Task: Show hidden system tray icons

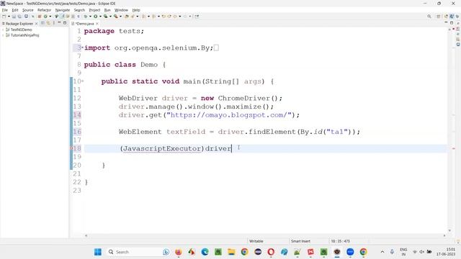Action: [x=382, y=252]
